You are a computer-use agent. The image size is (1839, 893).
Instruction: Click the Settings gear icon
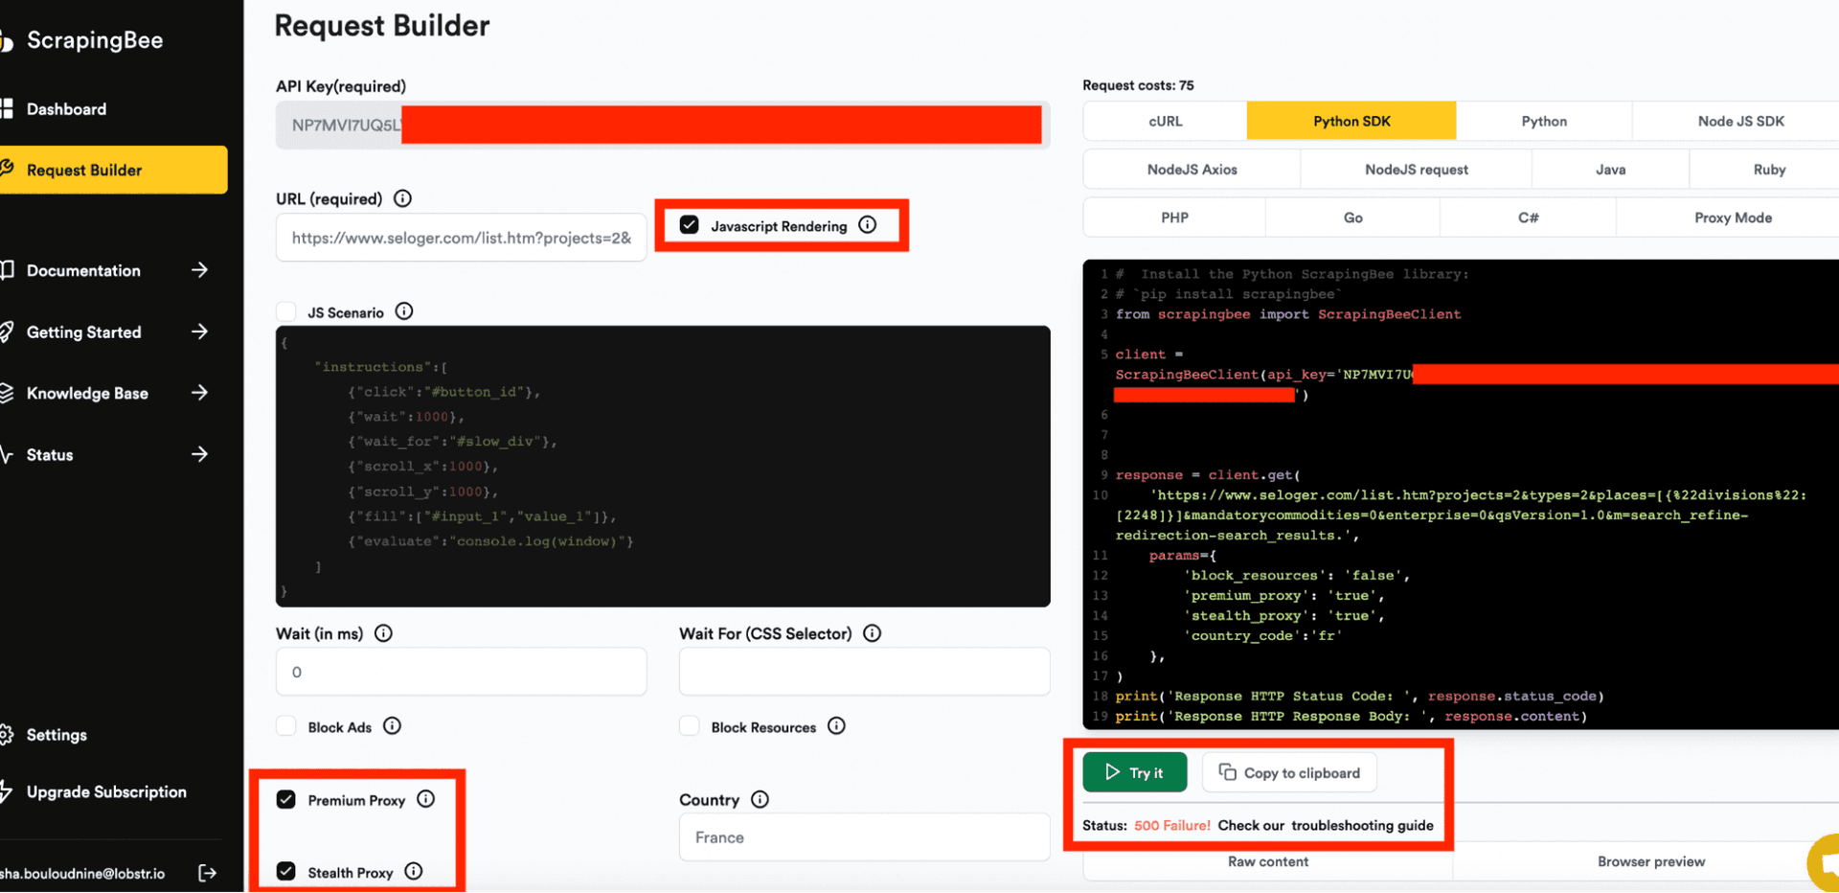tap(7, 735)
